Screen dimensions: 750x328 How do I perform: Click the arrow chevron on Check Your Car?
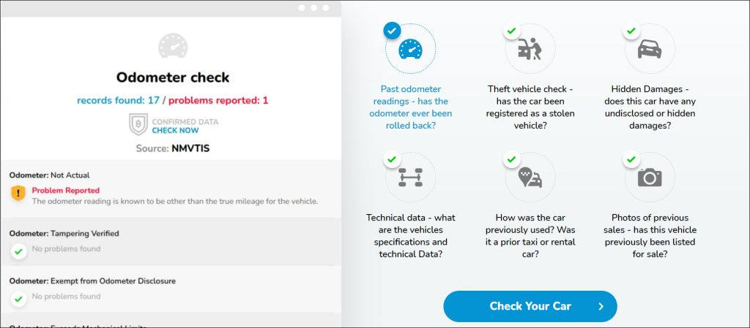[601, 307]
